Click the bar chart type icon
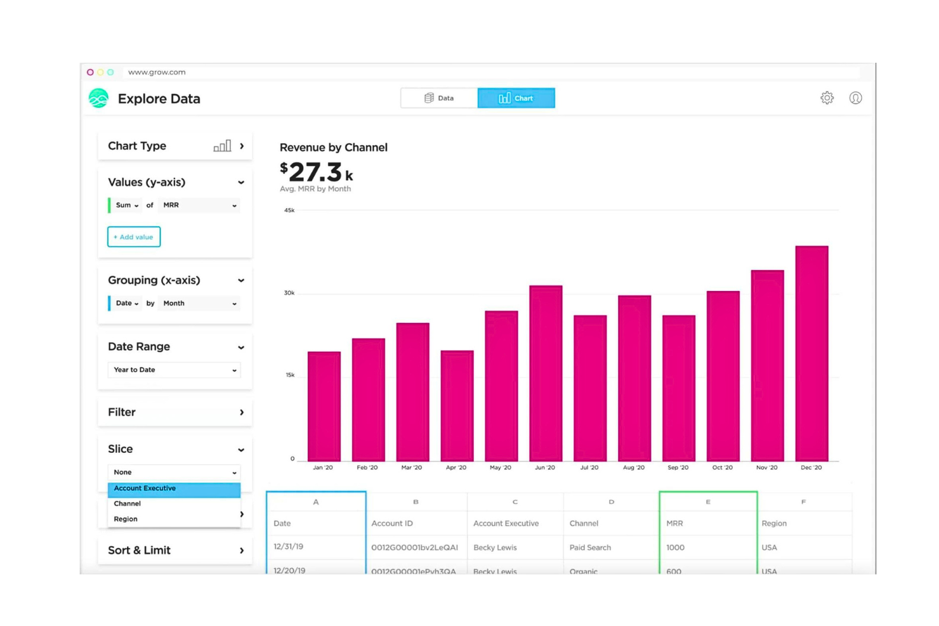939x626 pixels. (222, 146)
